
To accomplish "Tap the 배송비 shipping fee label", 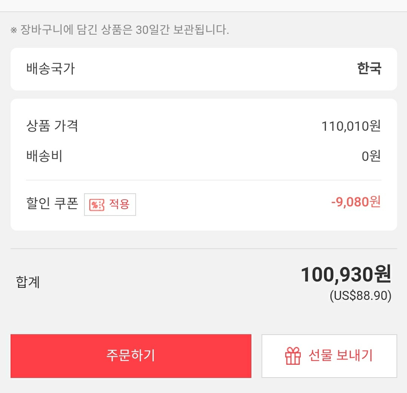I will [x=44, y=156].
